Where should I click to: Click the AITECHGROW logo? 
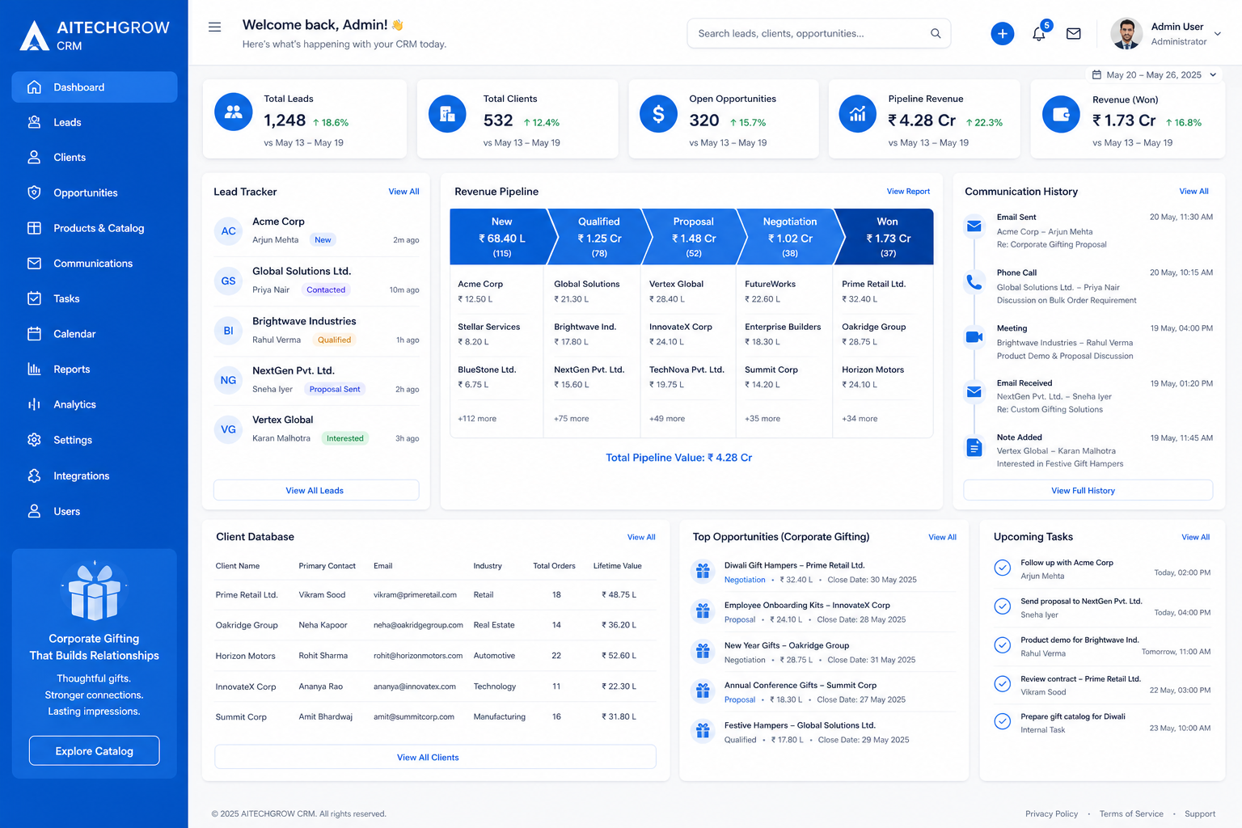(x=95, y=36)
